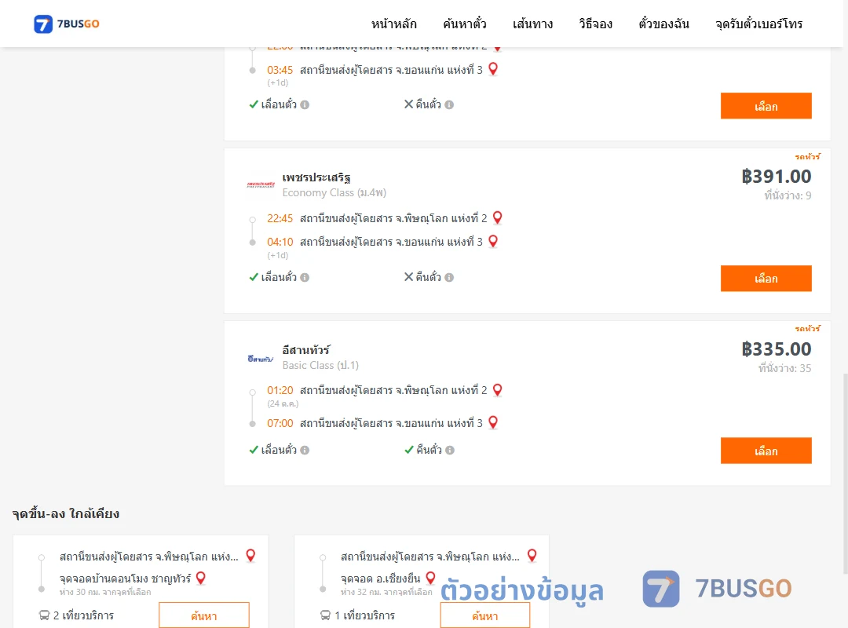The width and height of the screenshot is (848, 628).
Task: Click info icon beside เลื่อนตั๋ว on ฿391 trip
Action: pyautogui.click(x=305, y=277)
